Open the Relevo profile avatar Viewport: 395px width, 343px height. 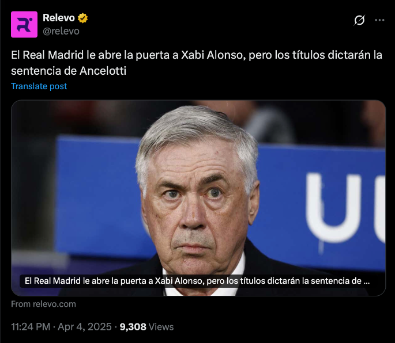point(24,24)
